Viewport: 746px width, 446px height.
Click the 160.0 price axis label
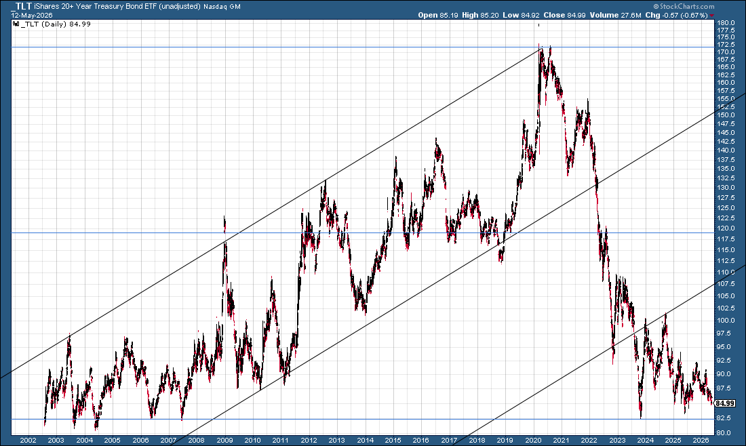(726, 82)
